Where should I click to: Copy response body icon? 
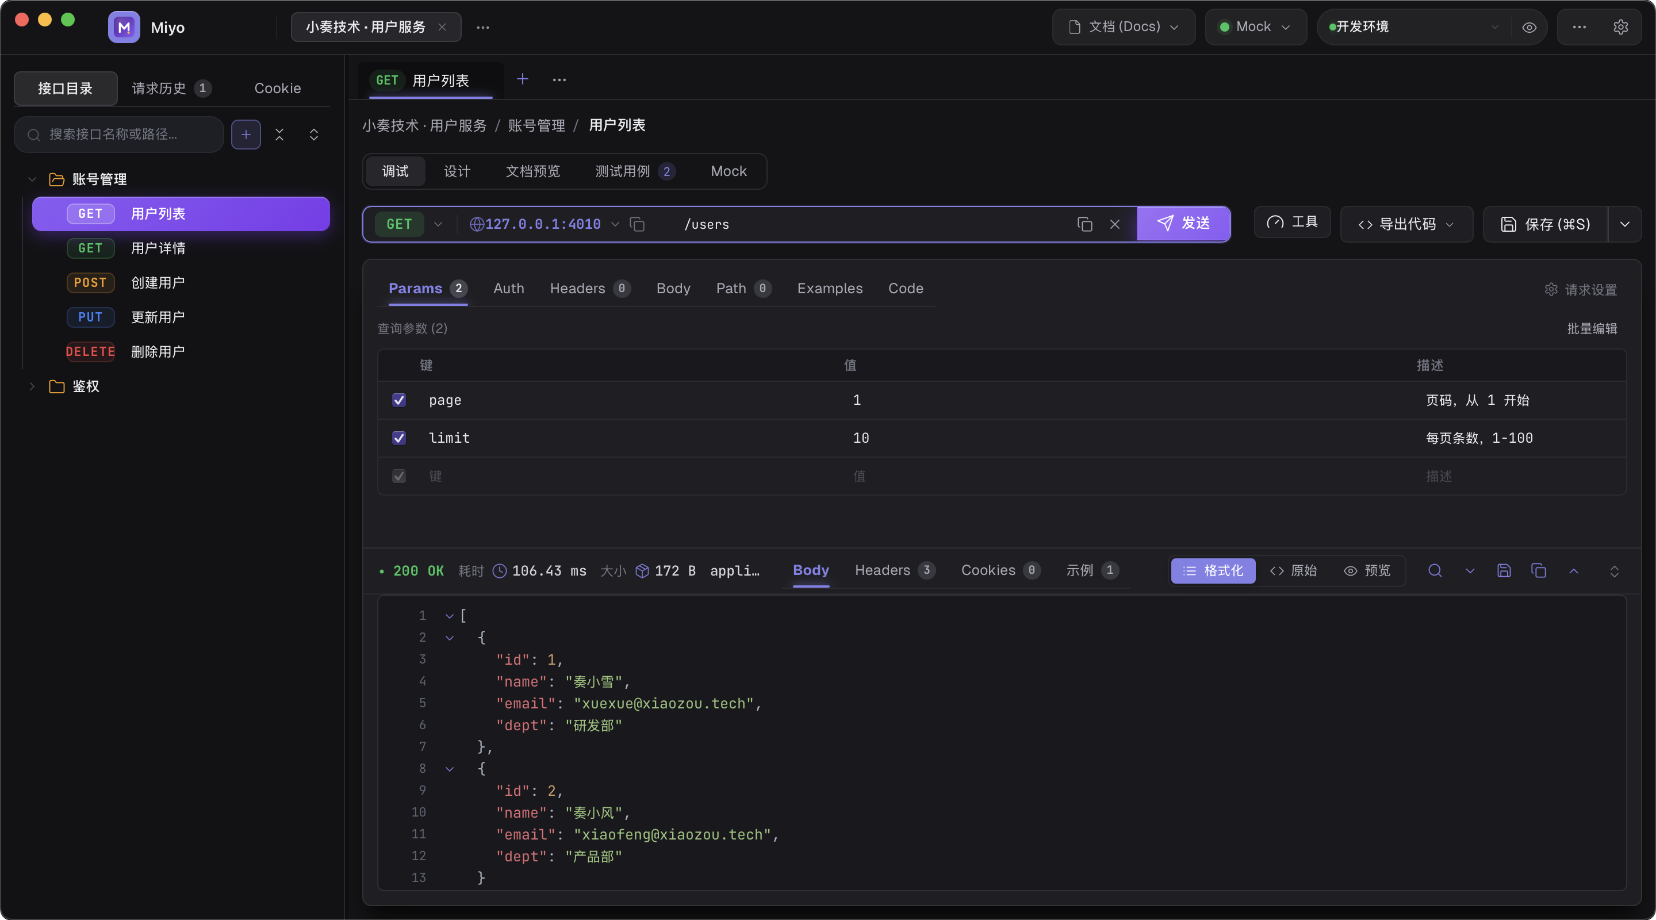pyautogui.click(x=1538, y=570)
